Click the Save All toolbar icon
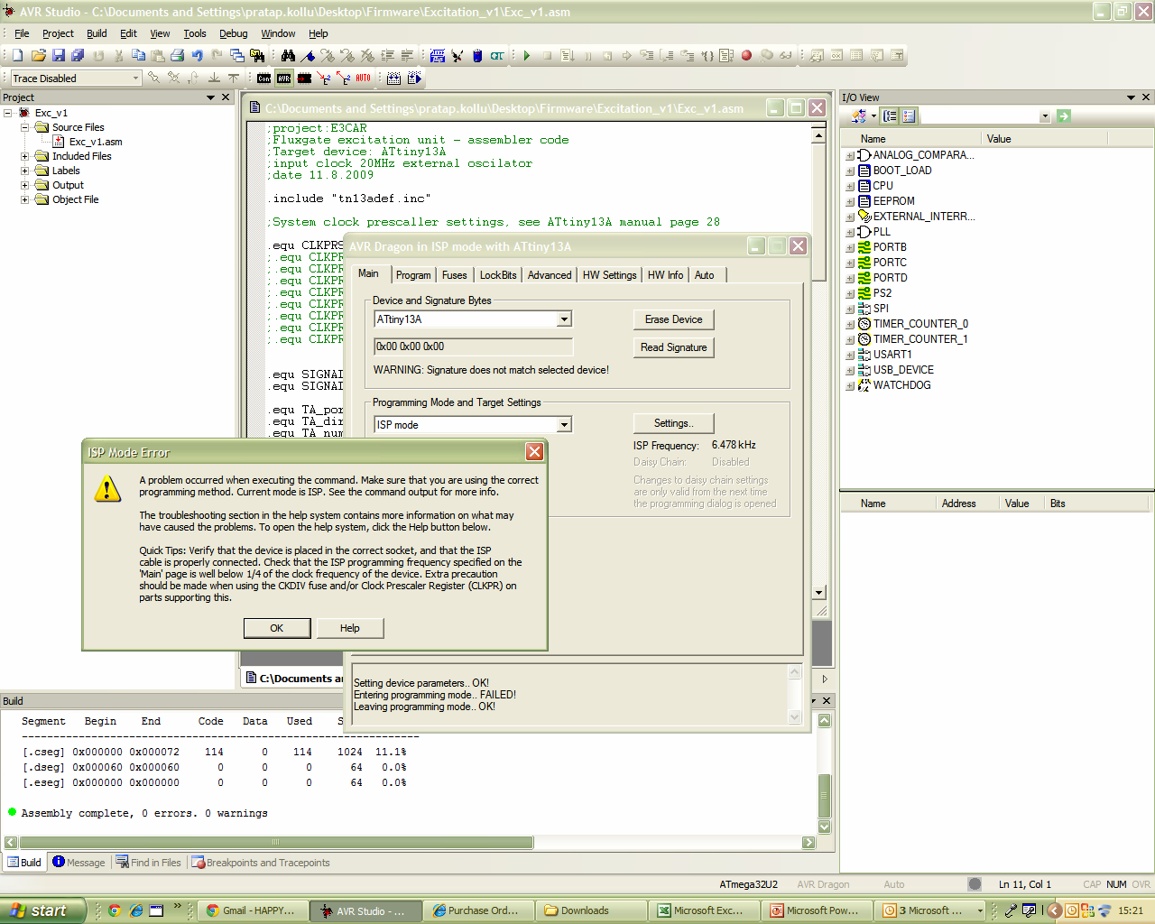This screenshot has width=1155, height=924. (78, 56)
